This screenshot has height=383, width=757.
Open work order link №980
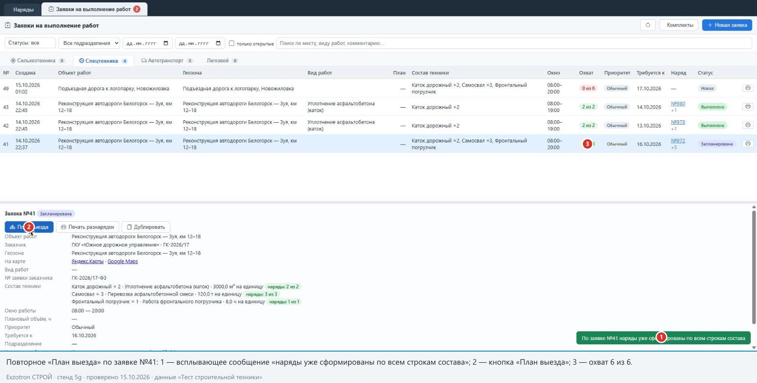678,104
